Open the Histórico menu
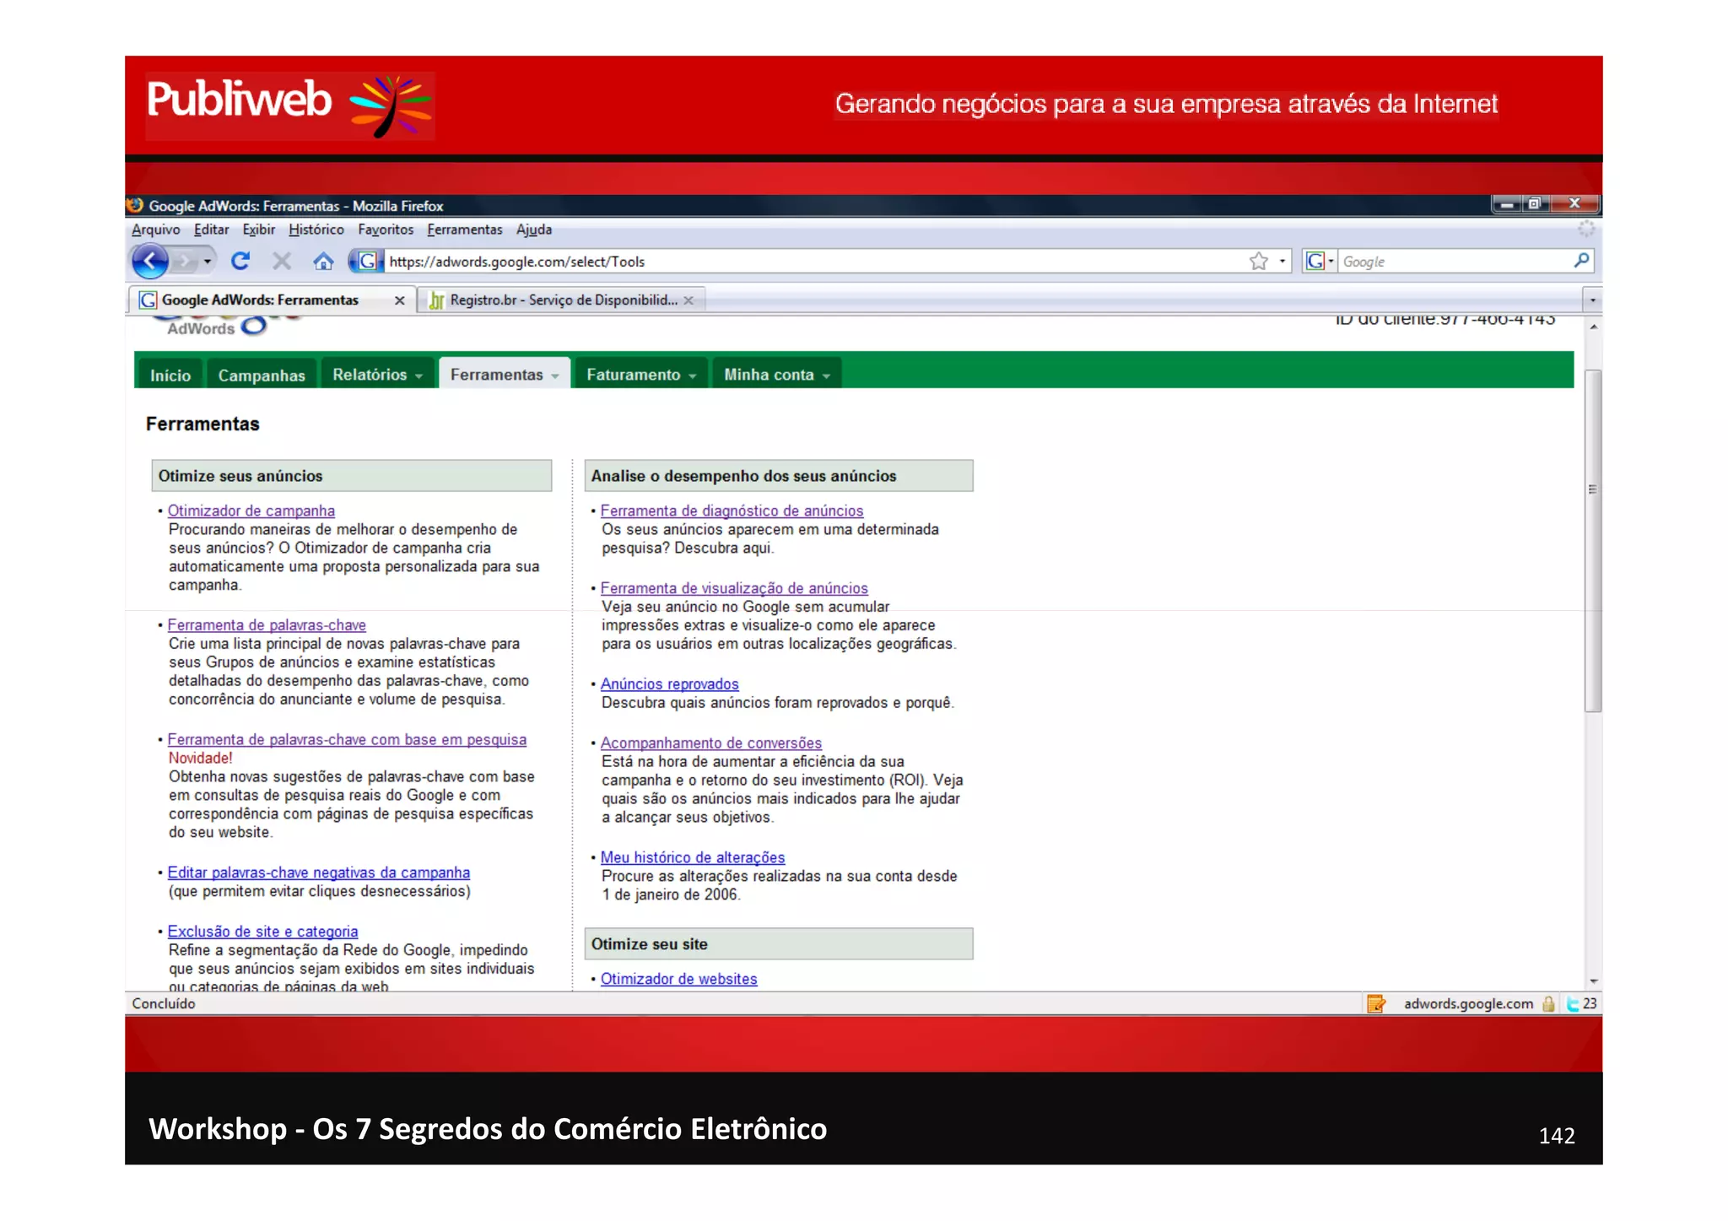The width and height of the screenshot is (1728, 1221). (316, 230)
